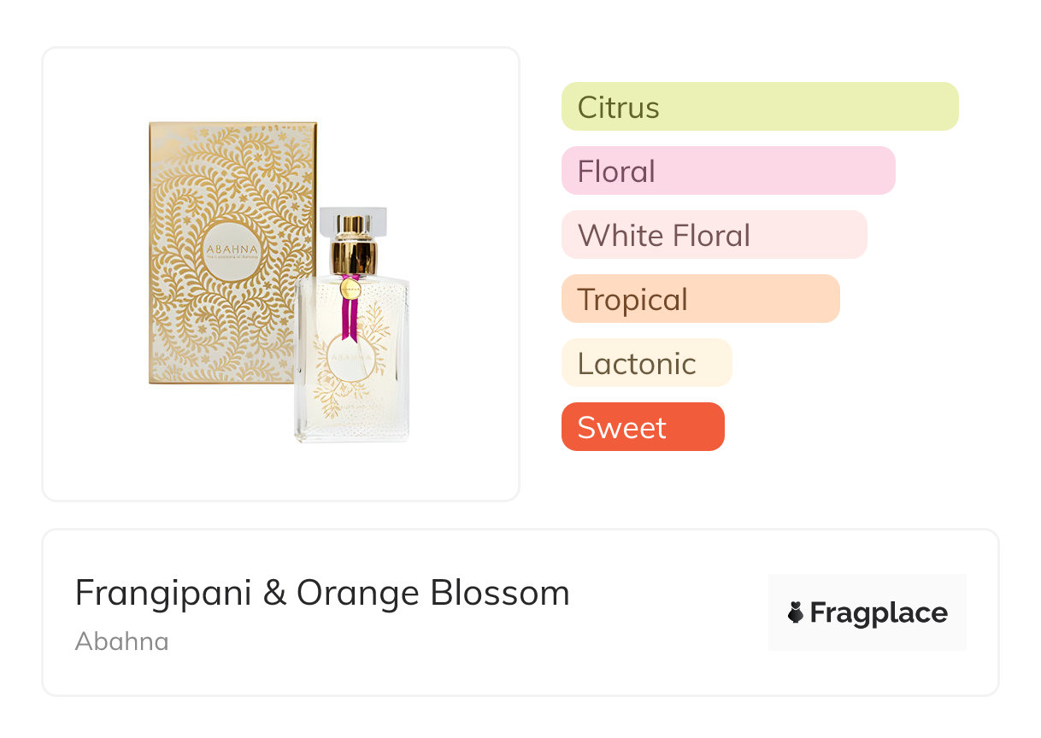Select the Lactonic accord bar
The image size is (1041, 738).
point(646,363)
